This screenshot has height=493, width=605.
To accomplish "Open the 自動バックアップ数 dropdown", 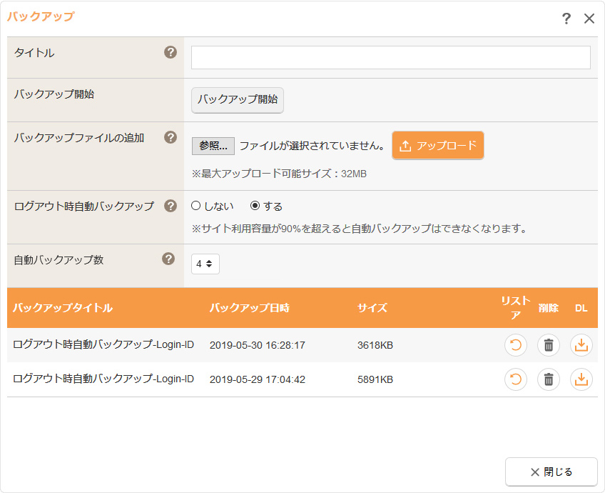I will pyautogui.click(x=205, y=264).
